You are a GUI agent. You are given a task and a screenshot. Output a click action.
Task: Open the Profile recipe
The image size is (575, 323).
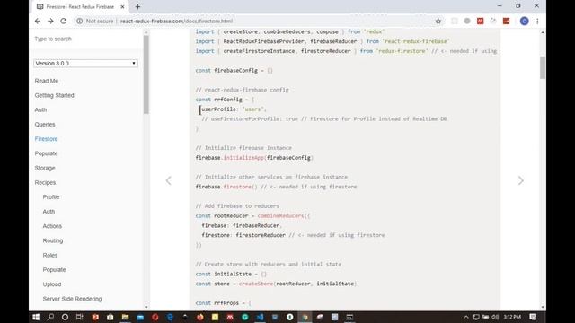coord(51,197)
